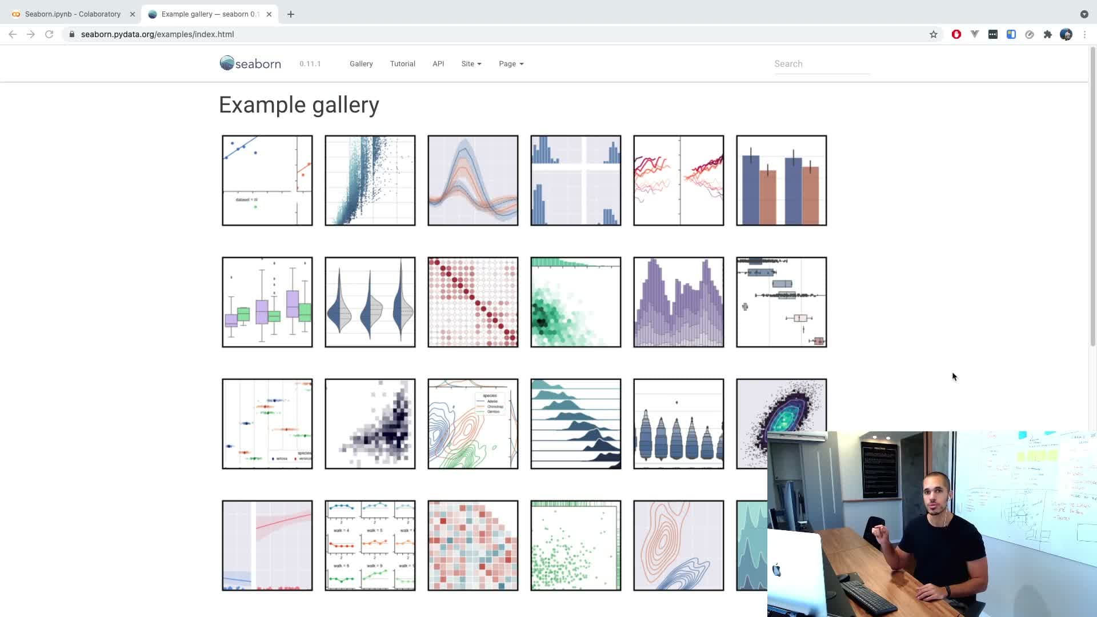Open the species stripplot thumbnail
The height and width of the screenshot is (617, 1097).
pyautogui.click(x=267, y=424)
